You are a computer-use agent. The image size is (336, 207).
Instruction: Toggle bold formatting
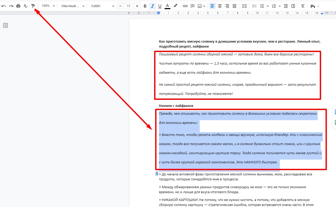click(x=145, y=6)
